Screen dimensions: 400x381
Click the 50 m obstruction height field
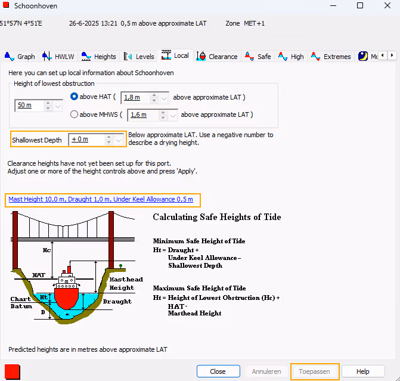29,106
